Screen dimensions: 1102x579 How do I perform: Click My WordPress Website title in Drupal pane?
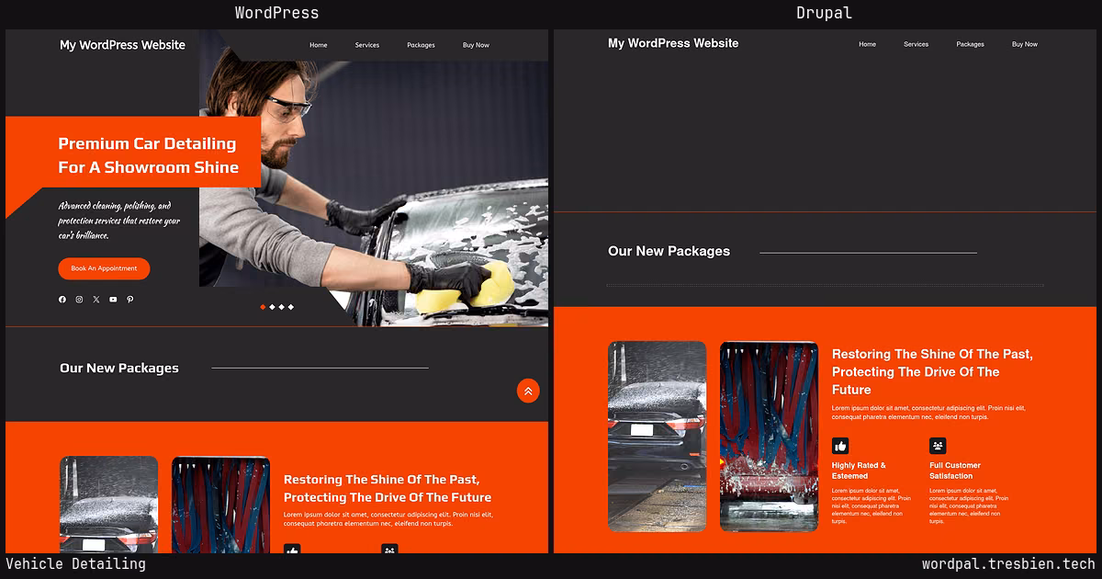click(673, 43)
